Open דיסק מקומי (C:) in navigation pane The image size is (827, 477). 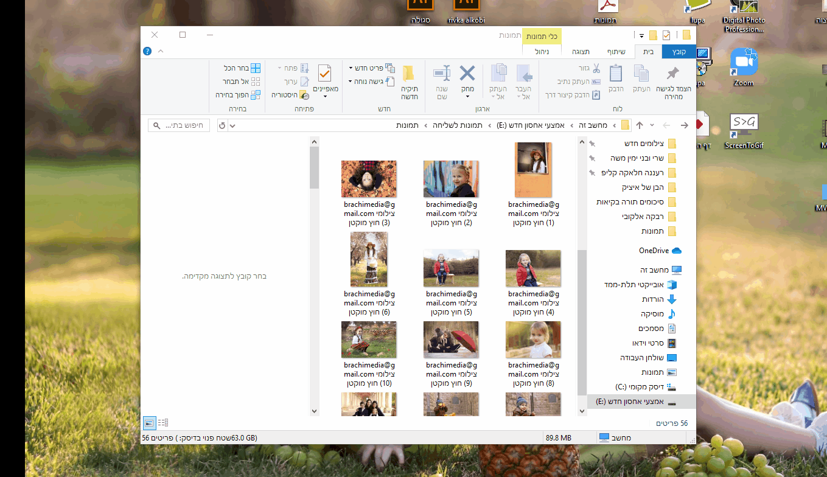tap(645, 387)
